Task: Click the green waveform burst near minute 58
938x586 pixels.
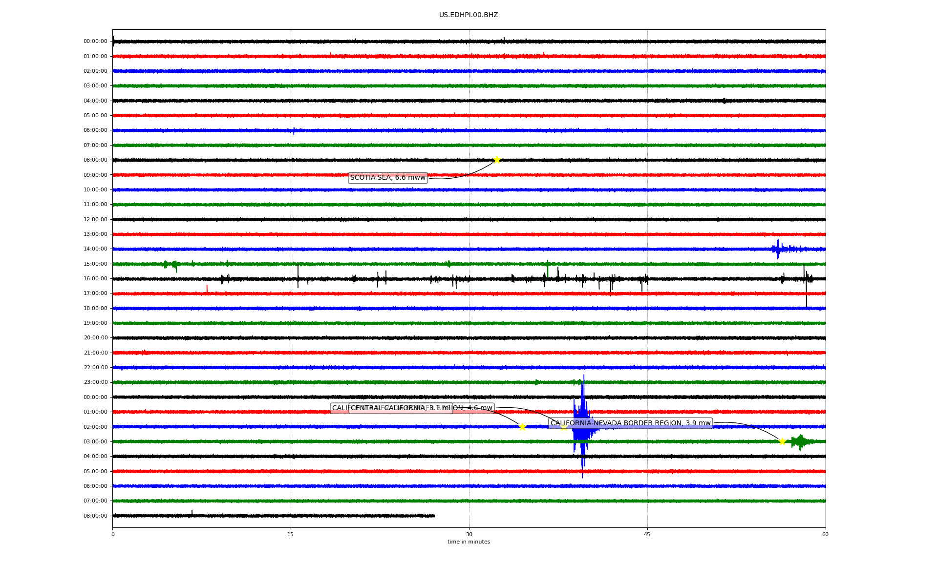Action: point(801,442)
